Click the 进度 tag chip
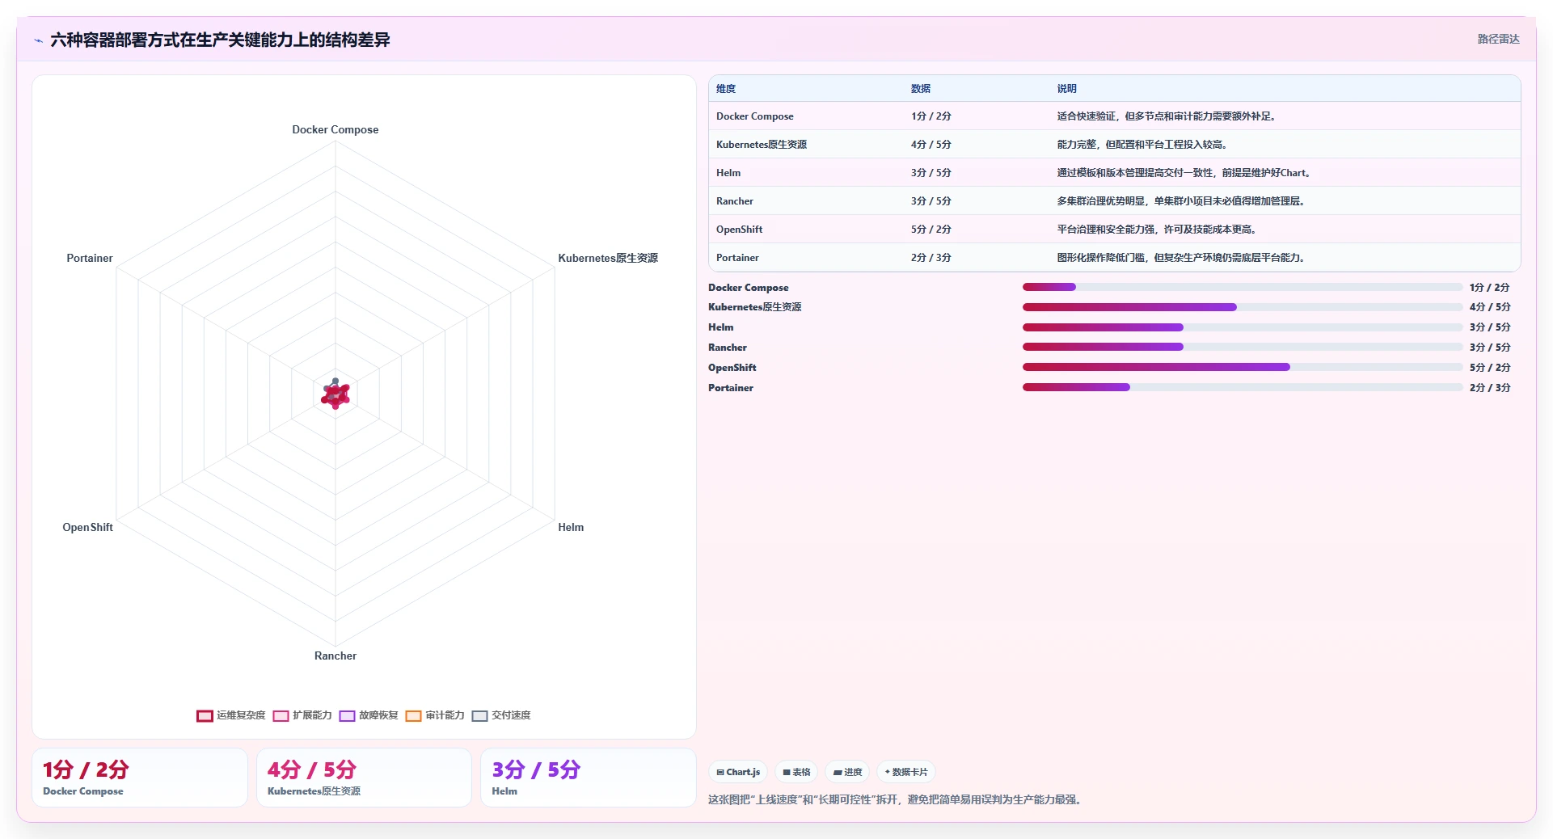 [x=847, y=772]
